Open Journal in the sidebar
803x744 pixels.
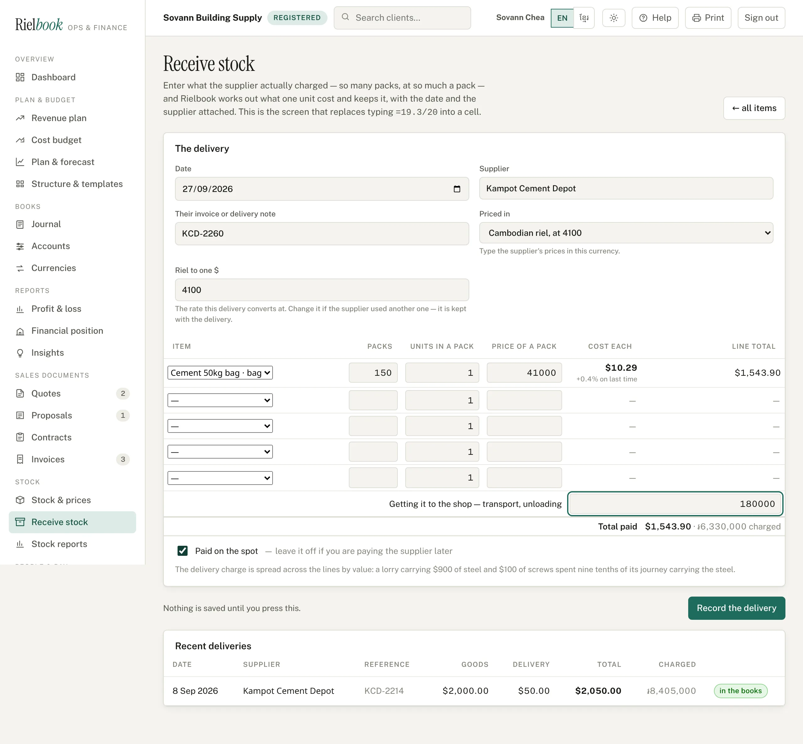[x=72, y=224]
